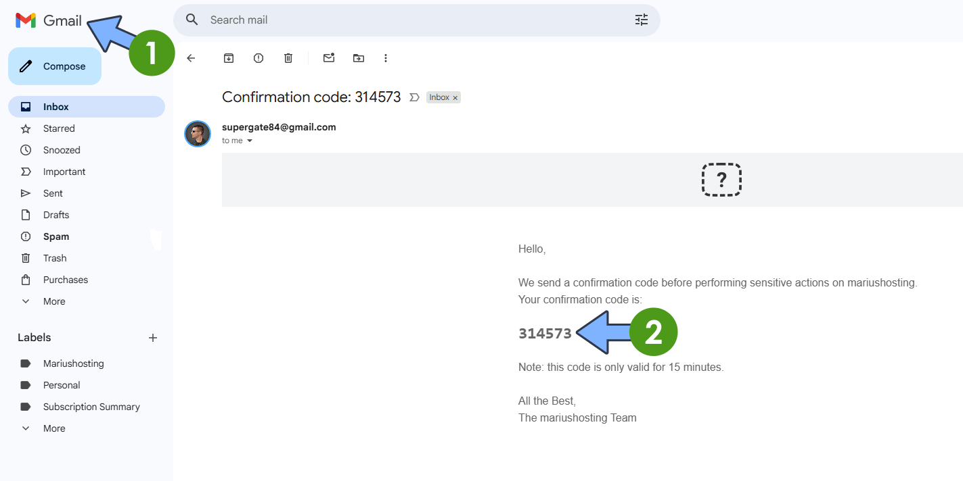The image size is (963, 481).
Task: Click the back arrow to return to inbox
Action: point(191,58)
